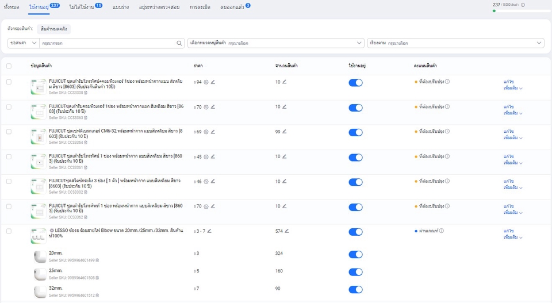Open info icon beside 237 / 5000 counter
Screen dimensions: 552x303
[x=523, y=5]
